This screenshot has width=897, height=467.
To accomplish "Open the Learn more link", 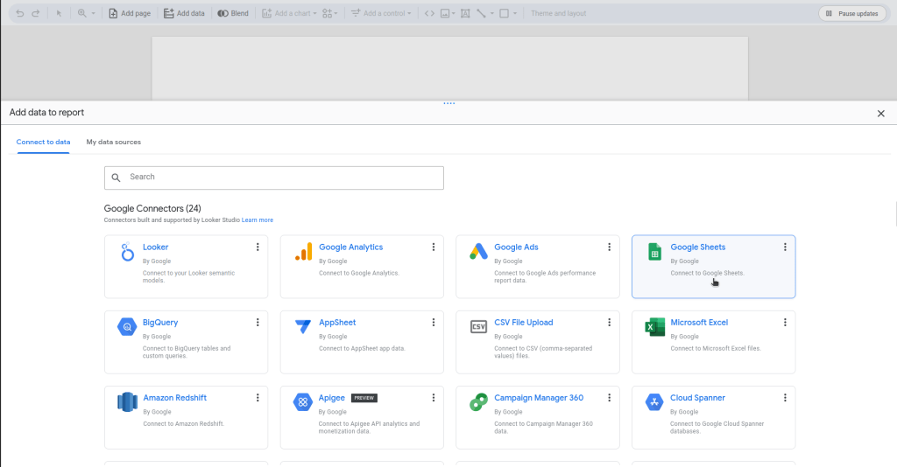I will pos(258,220).
